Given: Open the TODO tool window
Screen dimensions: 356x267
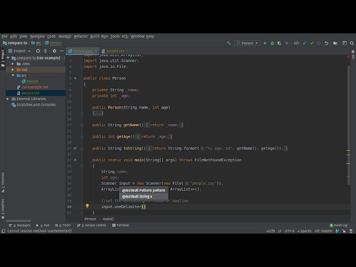Looking at the screenshot, I should 63,225.
